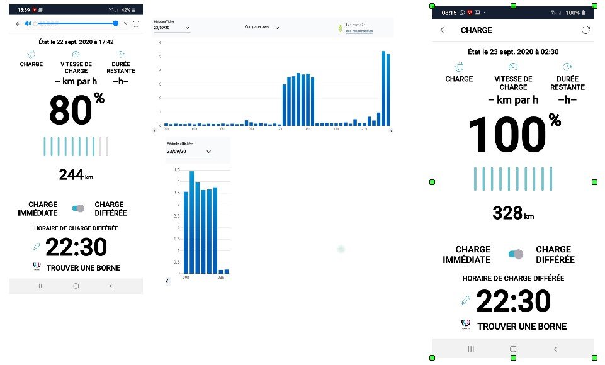The image size is (605, 365).
Task: Tap the speaker volume icon on the left phone
Action: coord(27,24)
